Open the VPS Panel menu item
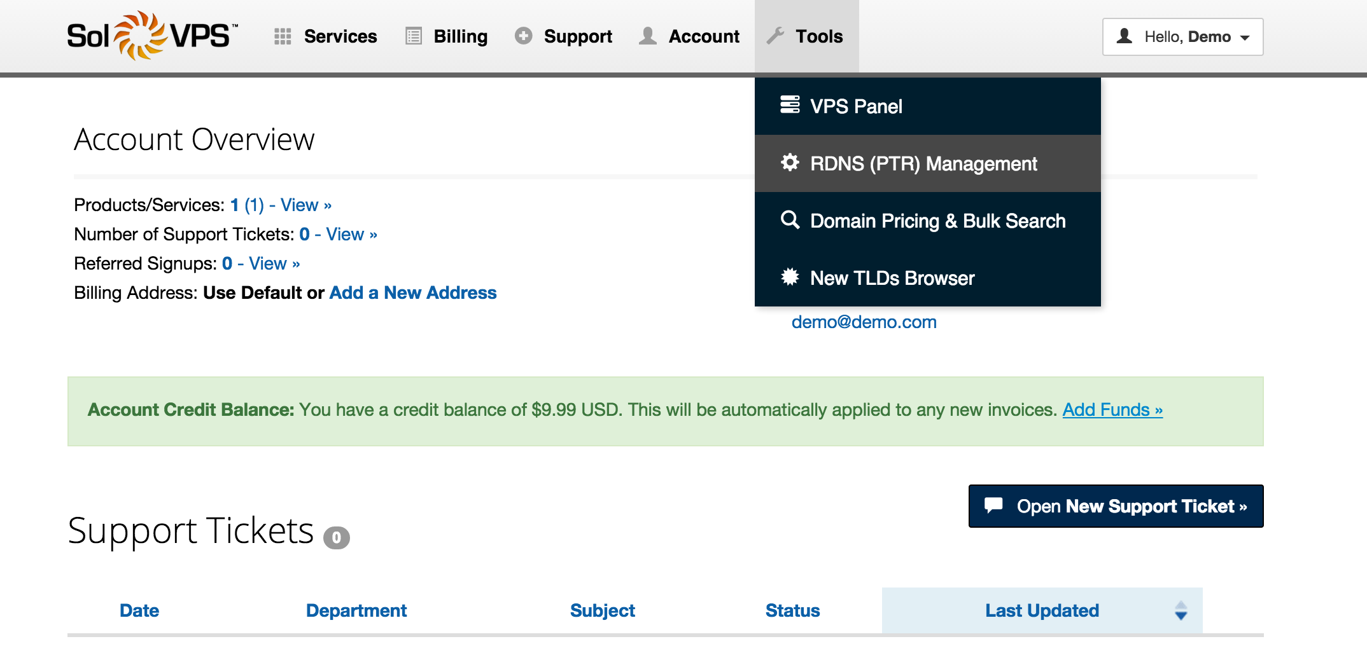This screenshot has width=1367, height=646. click(856, 106)
